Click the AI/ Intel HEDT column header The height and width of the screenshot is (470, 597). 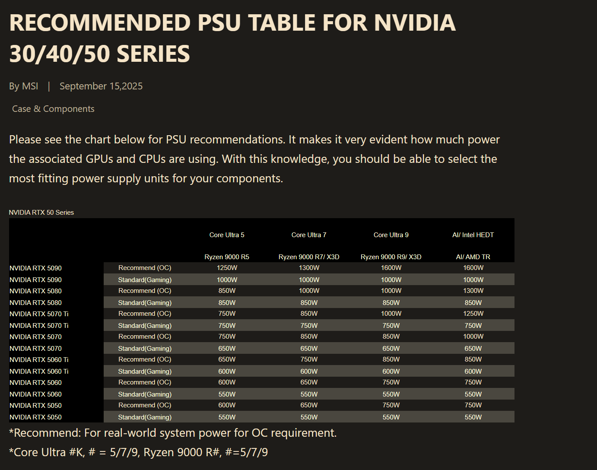[x=473, y=235]
